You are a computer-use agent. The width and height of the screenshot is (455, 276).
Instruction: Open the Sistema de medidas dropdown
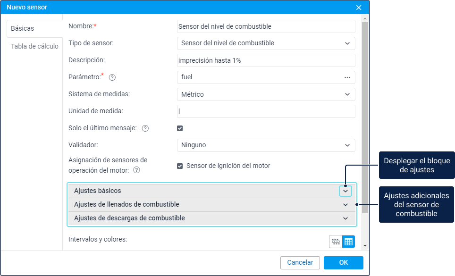[266, 94]
